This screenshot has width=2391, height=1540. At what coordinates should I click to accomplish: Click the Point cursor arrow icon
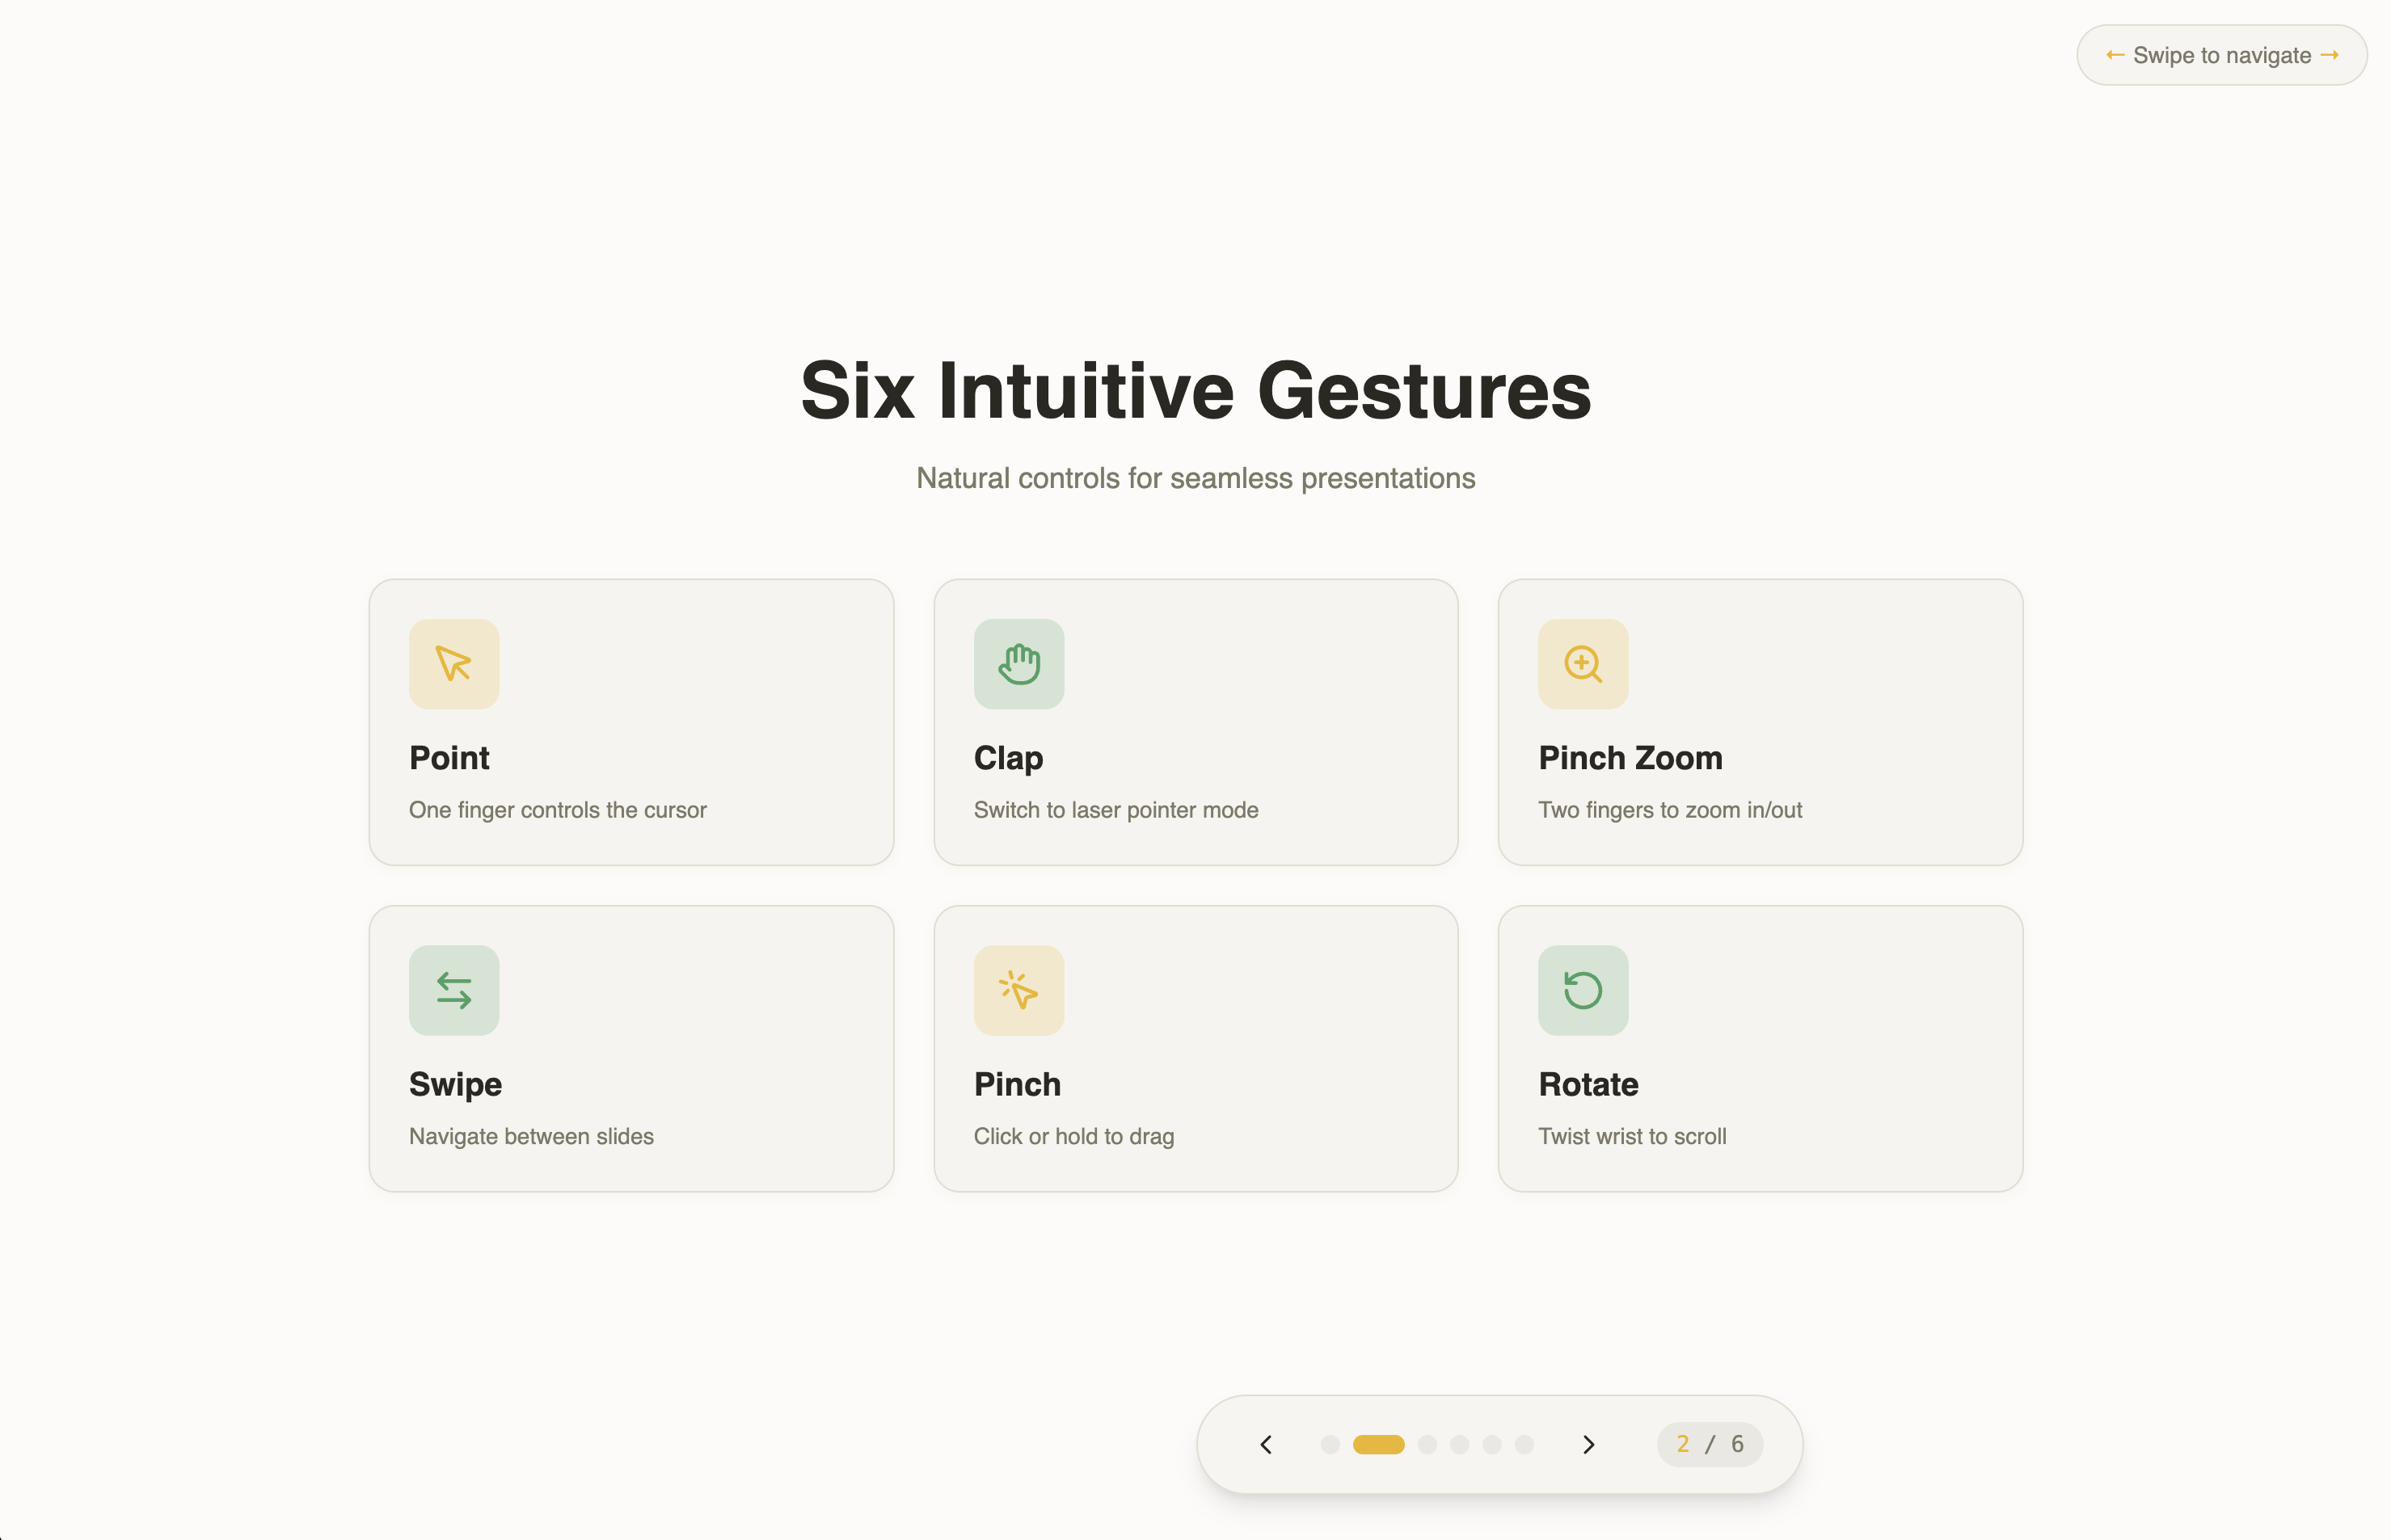coord(453,664)
